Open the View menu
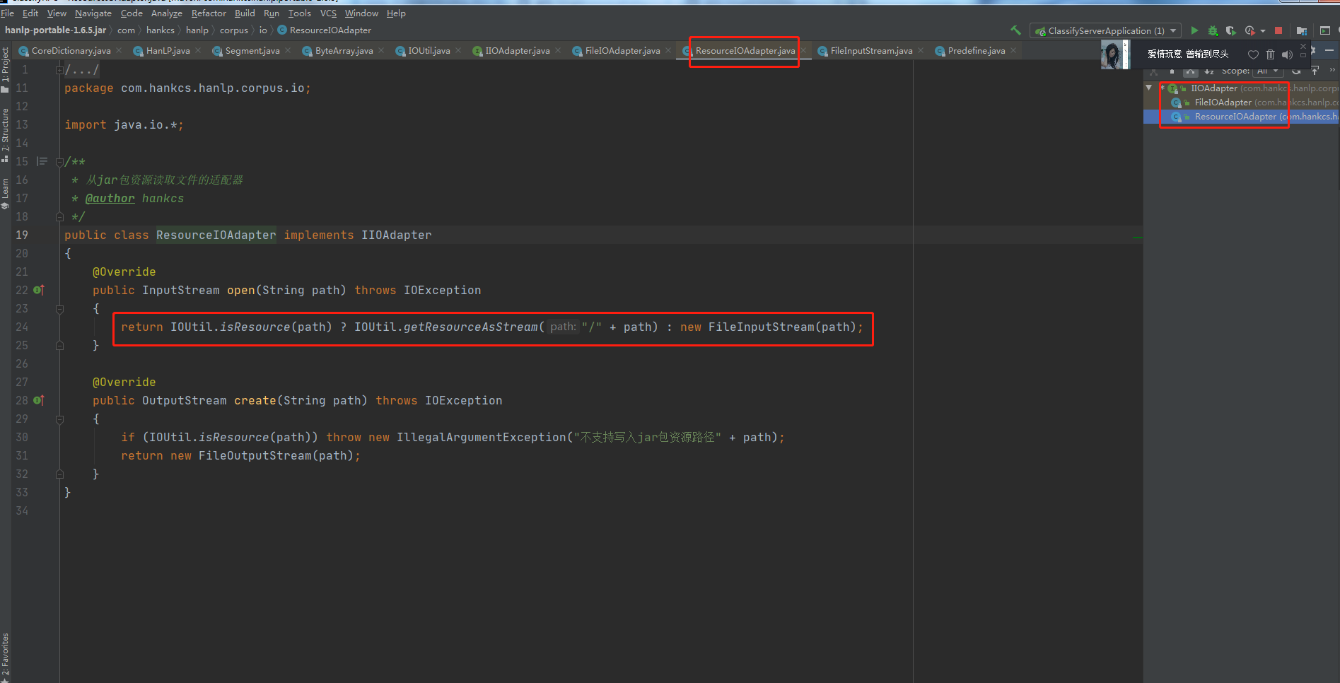 point(57,13)
